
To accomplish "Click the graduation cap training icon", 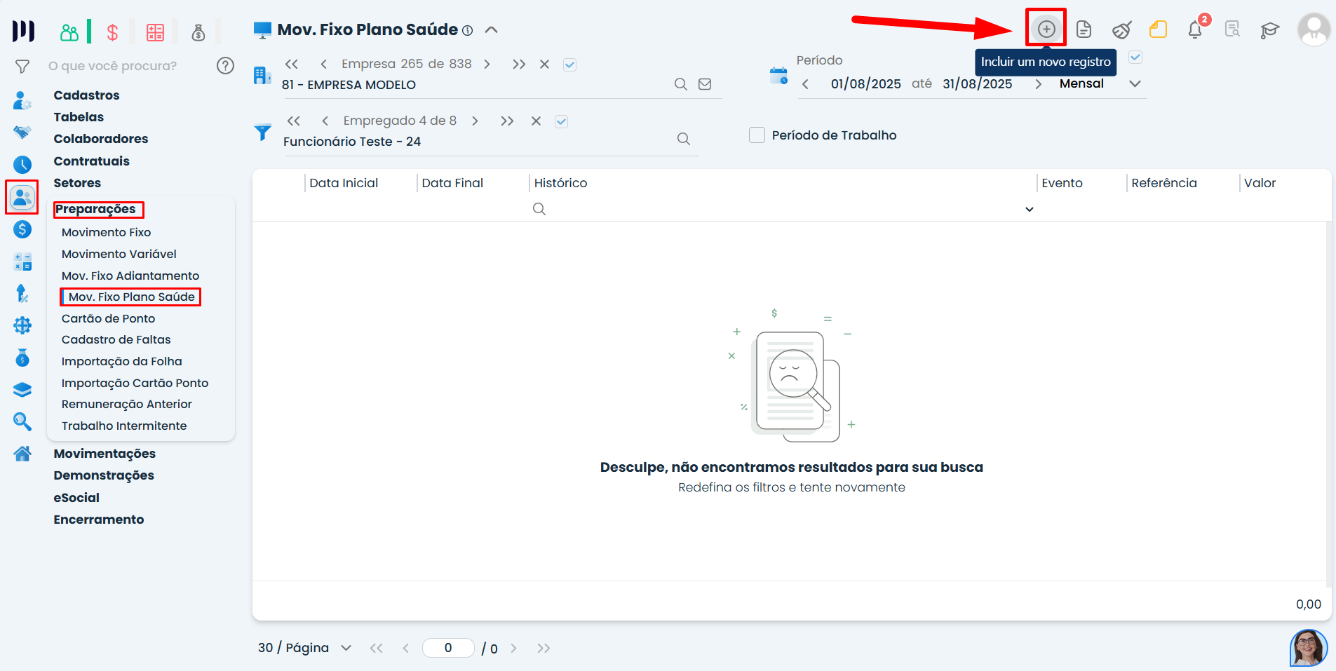I will click(x=1269, y=29).
